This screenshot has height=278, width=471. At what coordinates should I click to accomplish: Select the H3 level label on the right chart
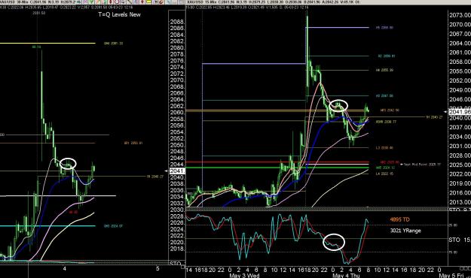(384, 96)
